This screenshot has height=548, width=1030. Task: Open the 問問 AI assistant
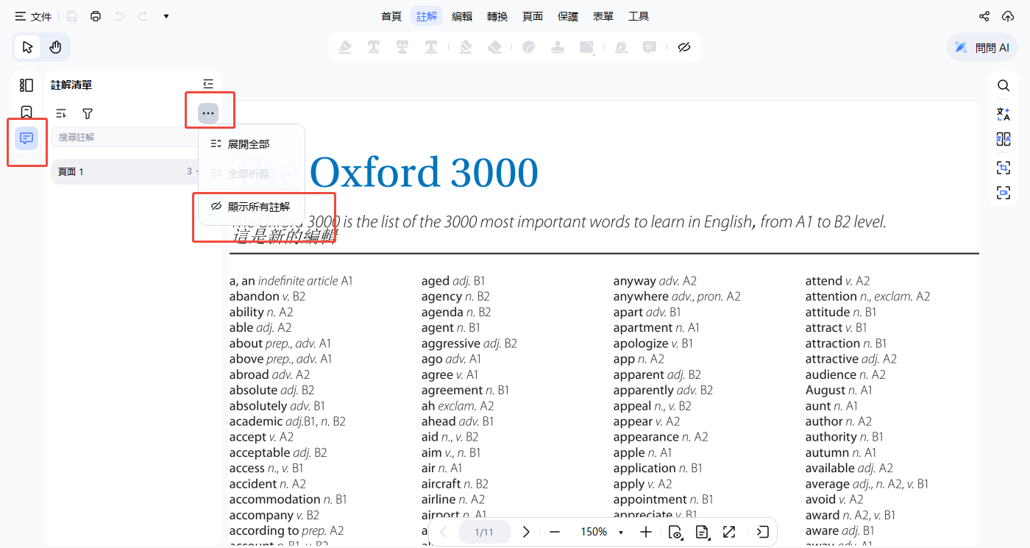(x=982, y=48)
